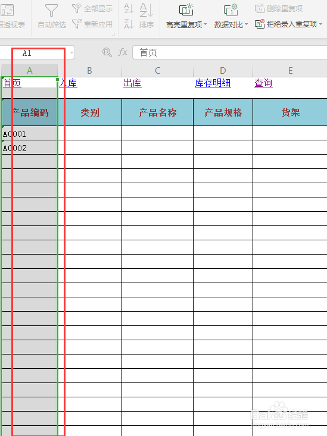Expand 拒绝录入重复项 dropdown arrow
The height and width of the screenshot is (436, 327).
click(320, 24)
